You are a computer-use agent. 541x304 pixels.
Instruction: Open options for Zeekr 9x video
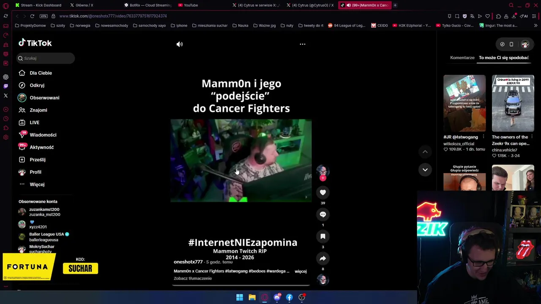[532, 137]
